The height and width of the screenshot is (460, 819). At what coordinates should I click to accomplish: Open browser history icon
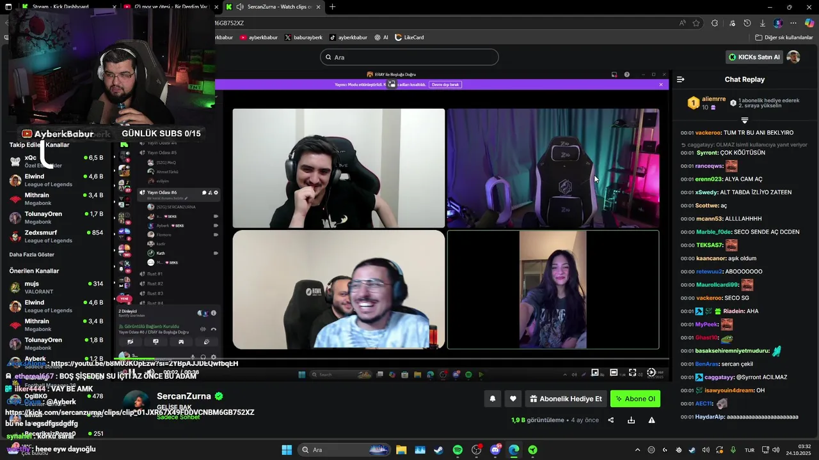point(747,23)
